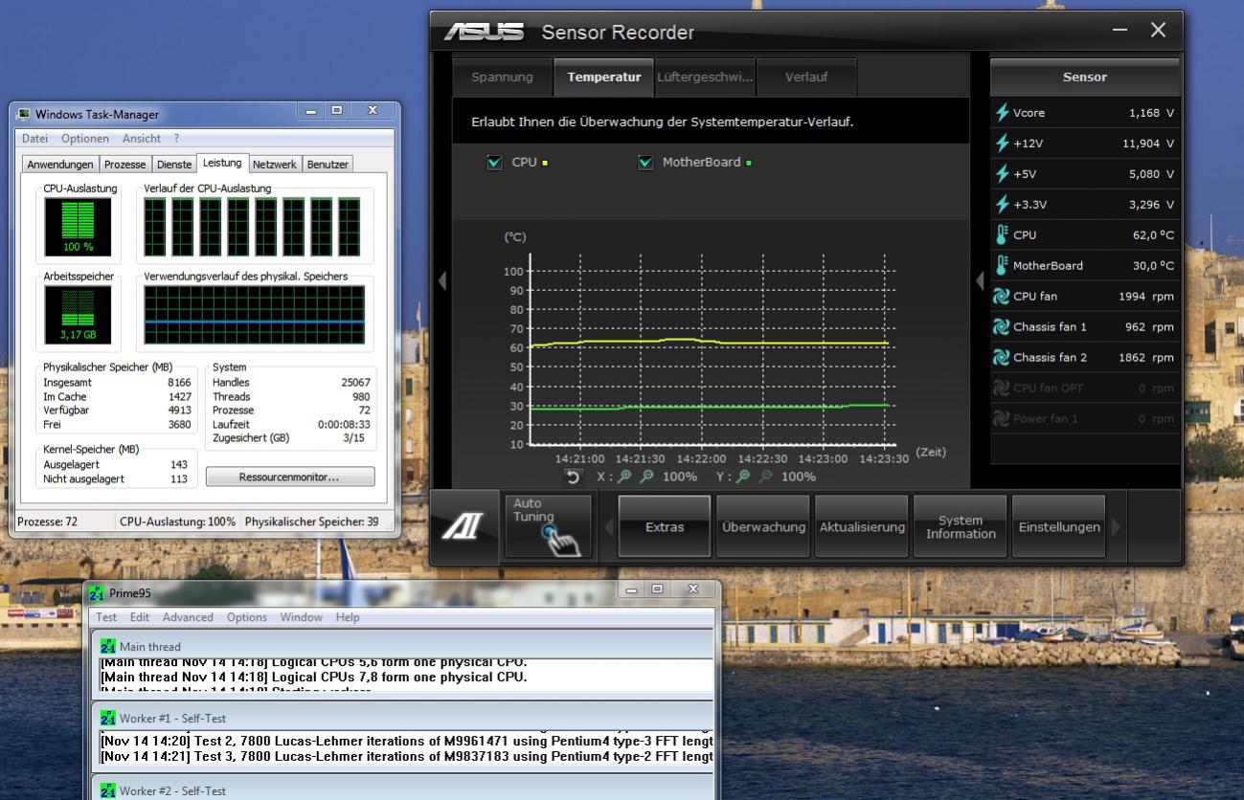This screenshot has width=1244, height=800.
Task: Collapse chart panel with left-side arrow
Action: (x=442, y=280)
